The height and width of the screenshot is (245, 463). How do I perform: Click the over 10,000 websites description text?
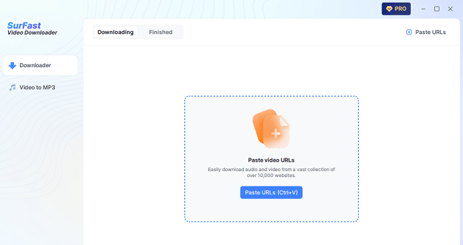271,172
